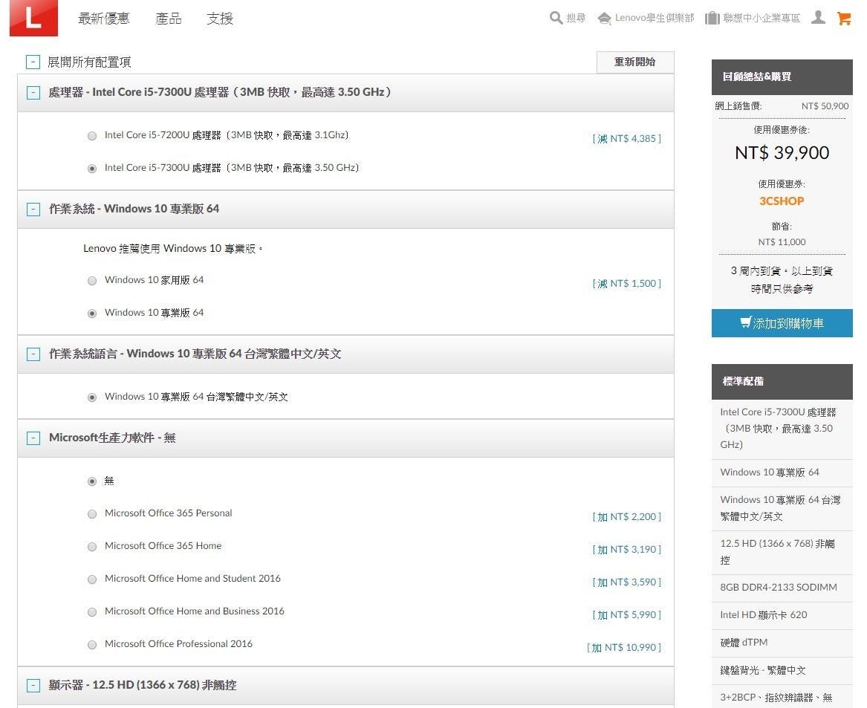Click 標準配備 panel header
This screenshot has width=867, height=708.
click(x=782, y=382)
